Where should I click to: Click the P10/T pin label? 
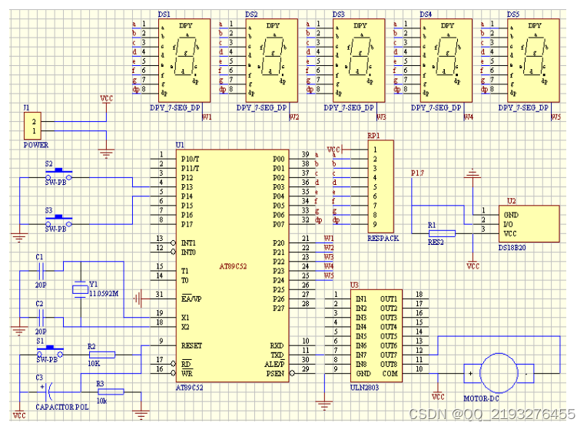pyautogui.click(x=191, y=159)
